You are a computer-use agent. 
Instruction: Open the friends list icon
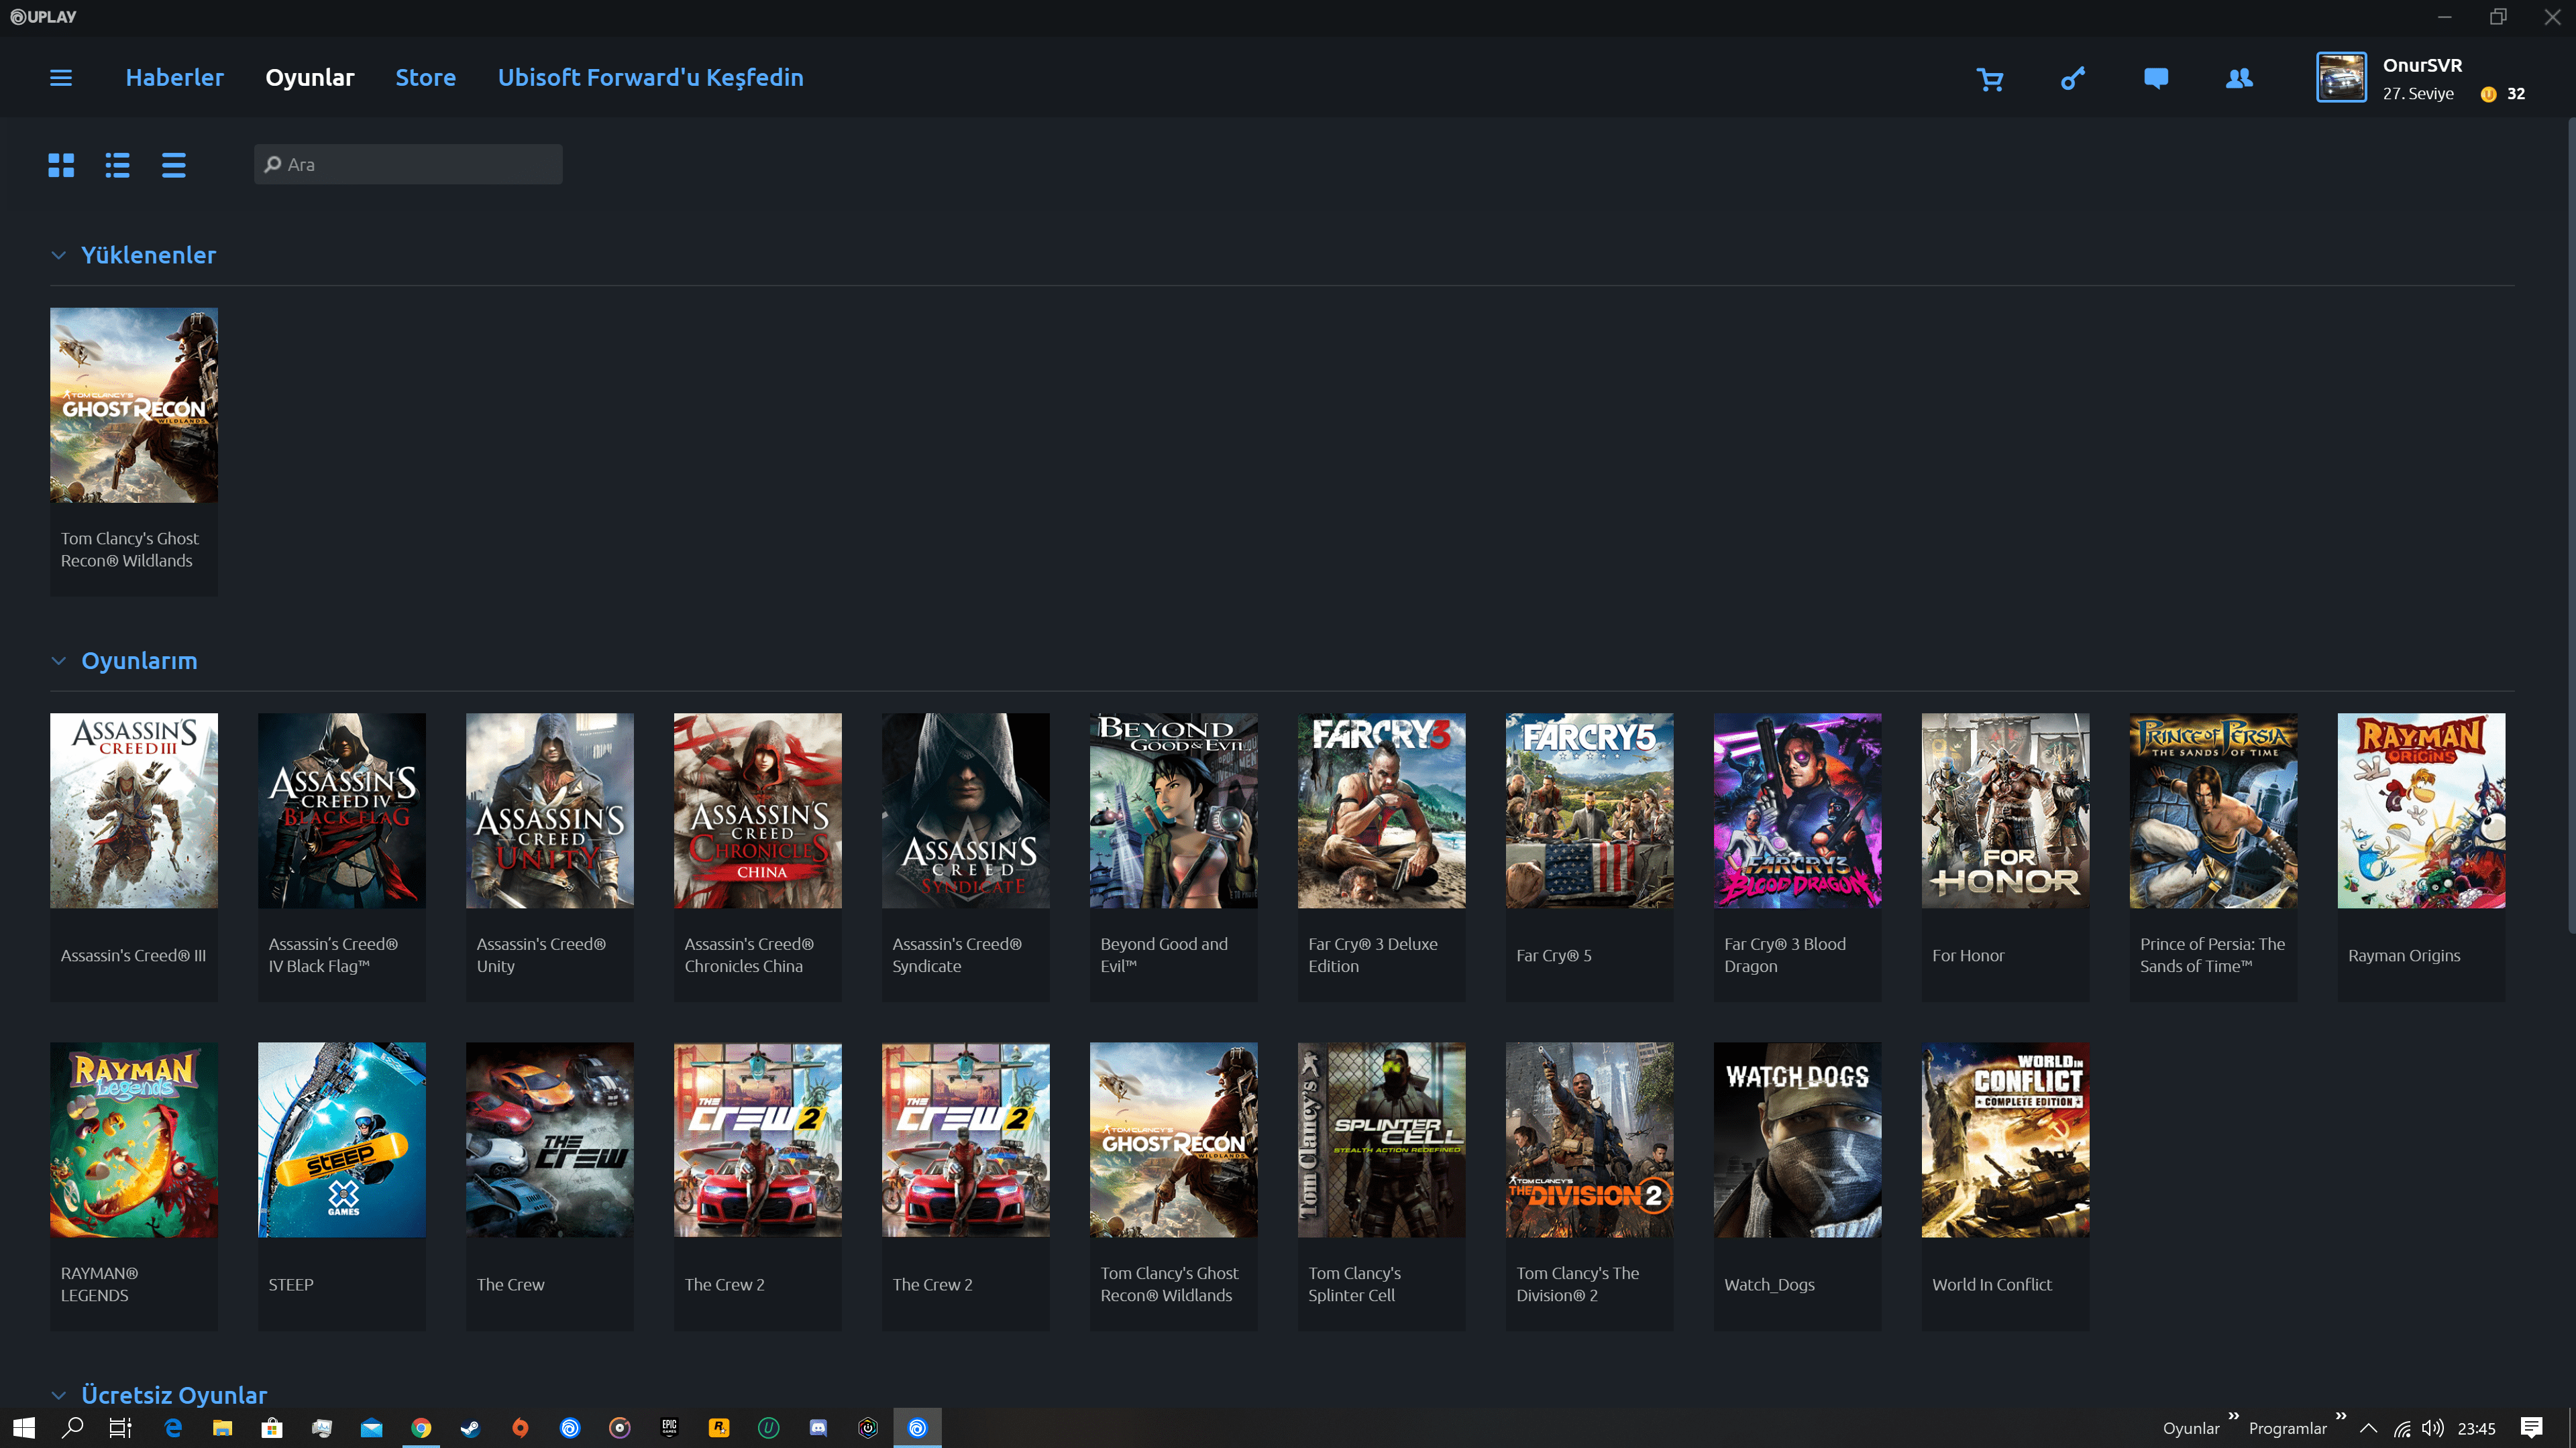tap(2239, 78)
